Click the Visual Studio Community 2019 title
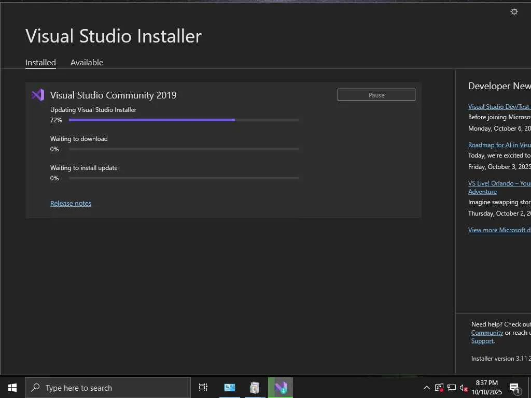 (113, 95)
